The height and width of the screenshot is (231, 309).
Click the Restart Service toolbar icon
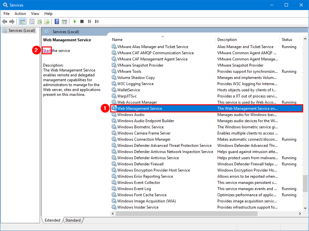pyautogui.click(x=97, y=21)
